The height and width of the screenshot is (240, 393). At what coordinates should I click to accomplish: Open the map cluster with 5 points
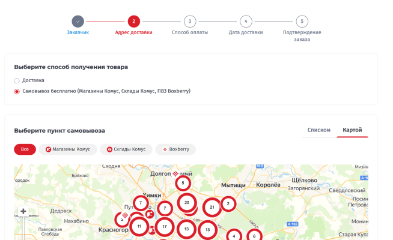pyautogui.click(x=183, y=183)
